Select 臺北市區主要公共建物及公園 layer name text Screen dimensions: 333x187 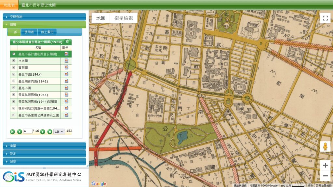[x=39, y=115]
